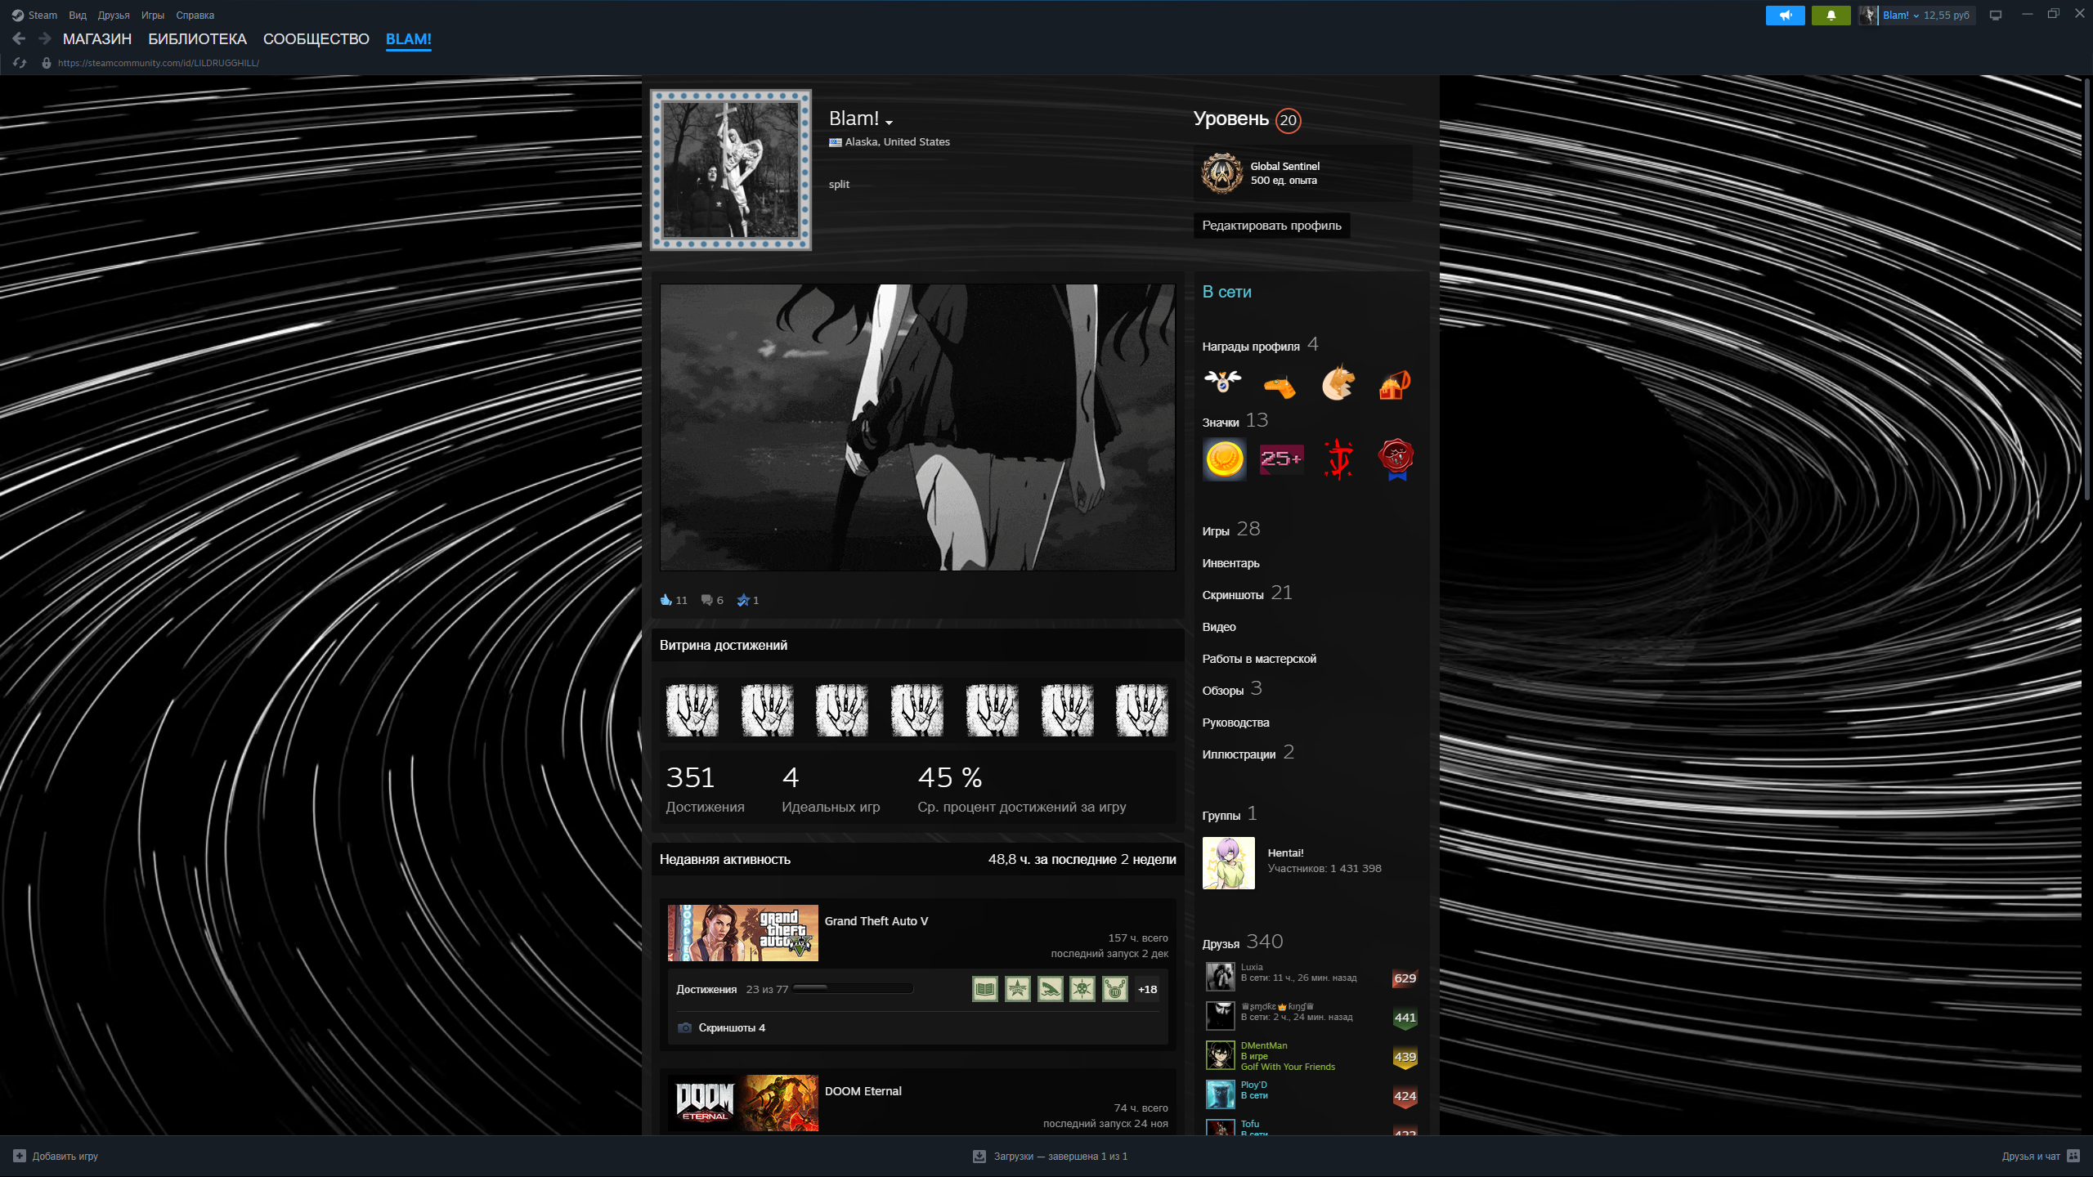Open the Игры menu

click(x=153, y=15)
